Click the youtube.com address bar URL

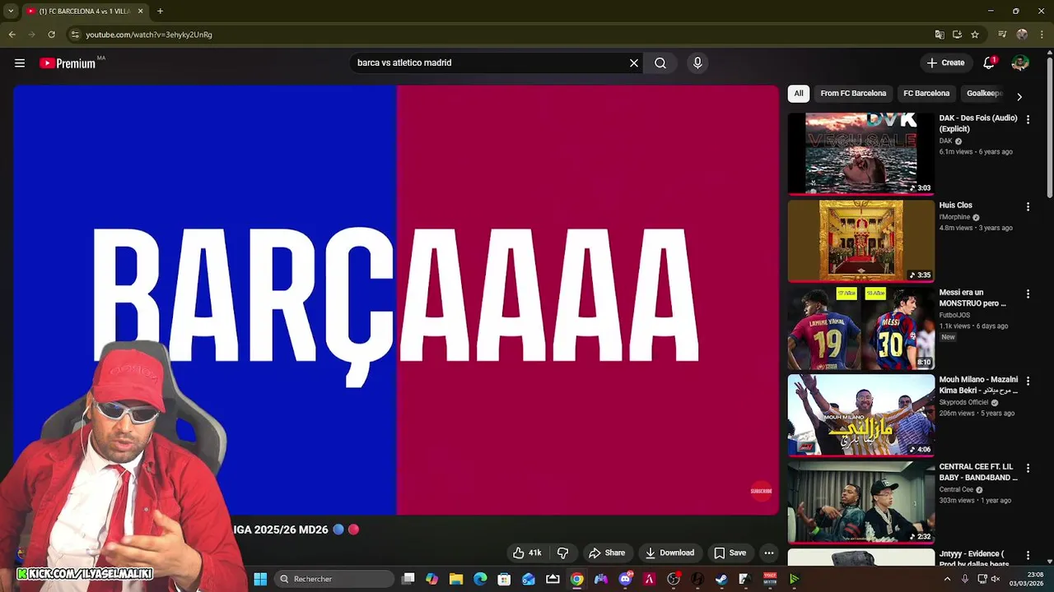click(149, 35)
